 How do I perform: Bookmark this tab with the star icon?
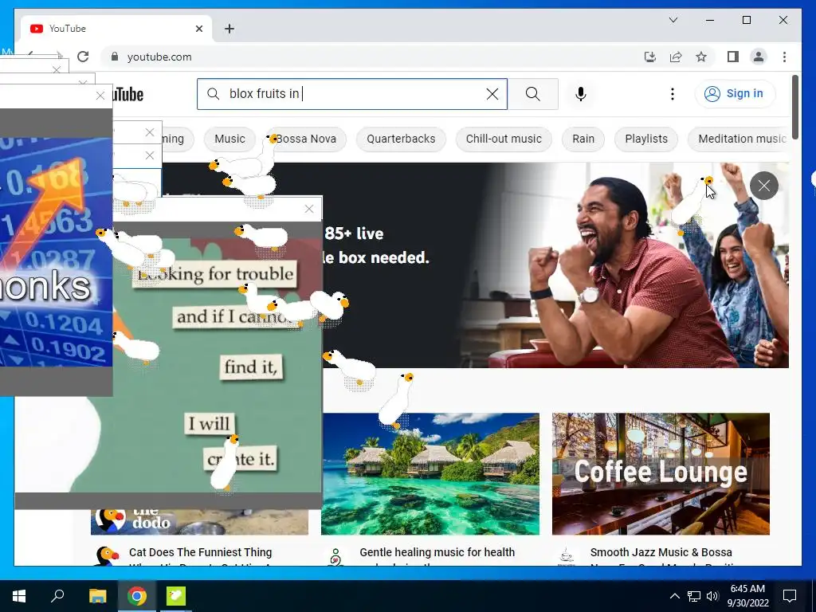pos(701,57)
